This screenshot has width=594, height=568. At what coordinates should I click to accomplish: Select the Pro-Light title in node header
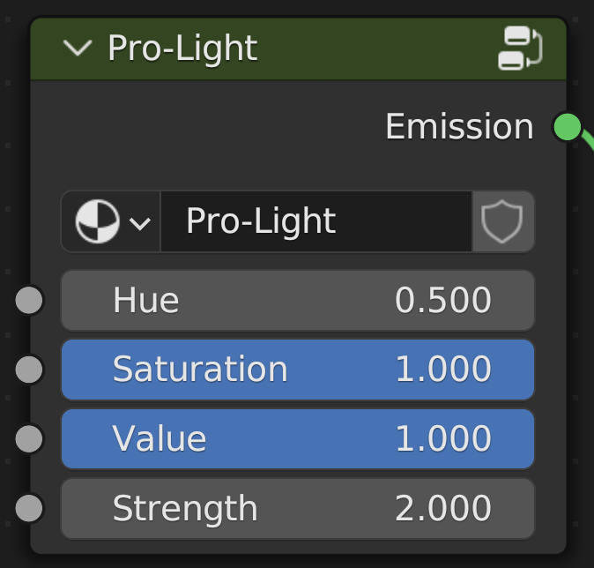(x=182, y=49)
